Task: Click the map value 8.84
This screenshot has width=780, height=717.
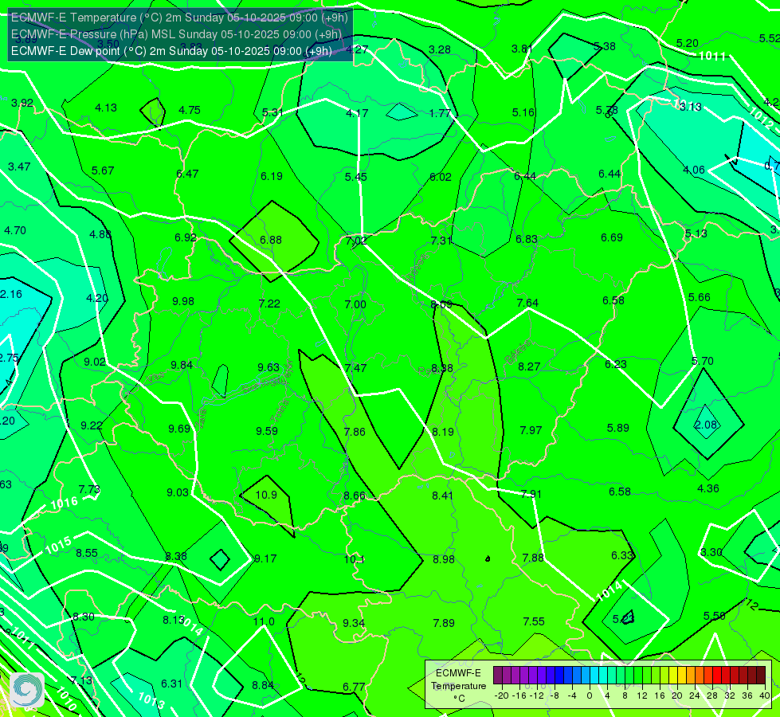Action: [x=263, y=685]
